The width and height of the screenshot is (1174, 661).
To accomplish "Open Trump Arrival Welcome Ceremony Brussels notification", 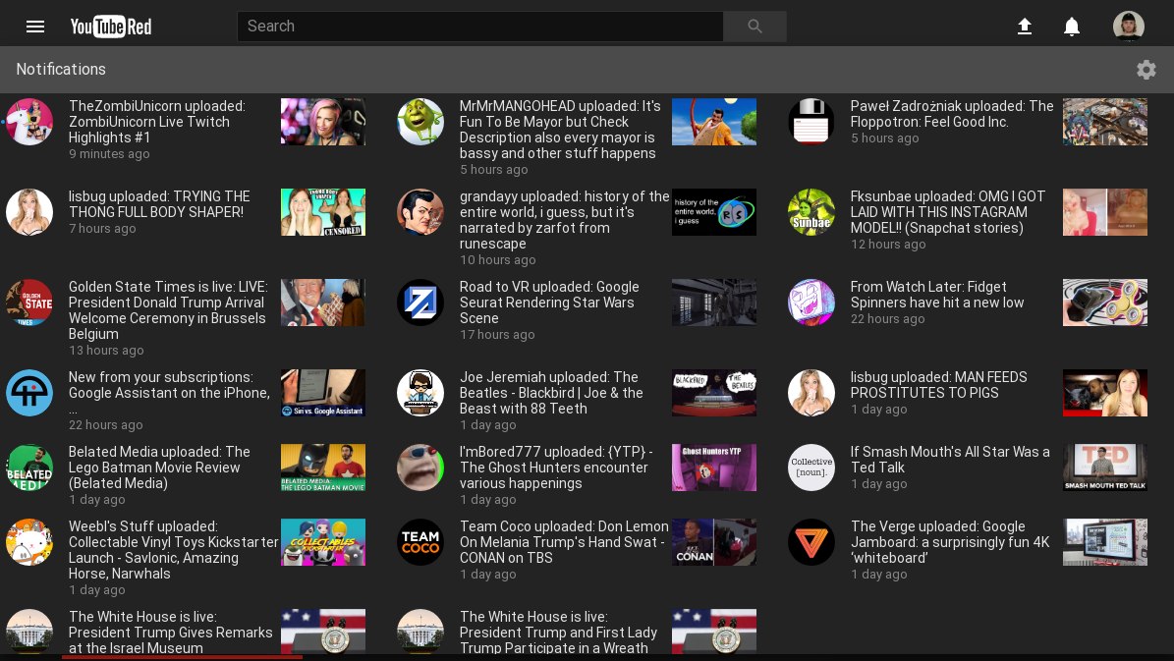I will coord(168,310).
